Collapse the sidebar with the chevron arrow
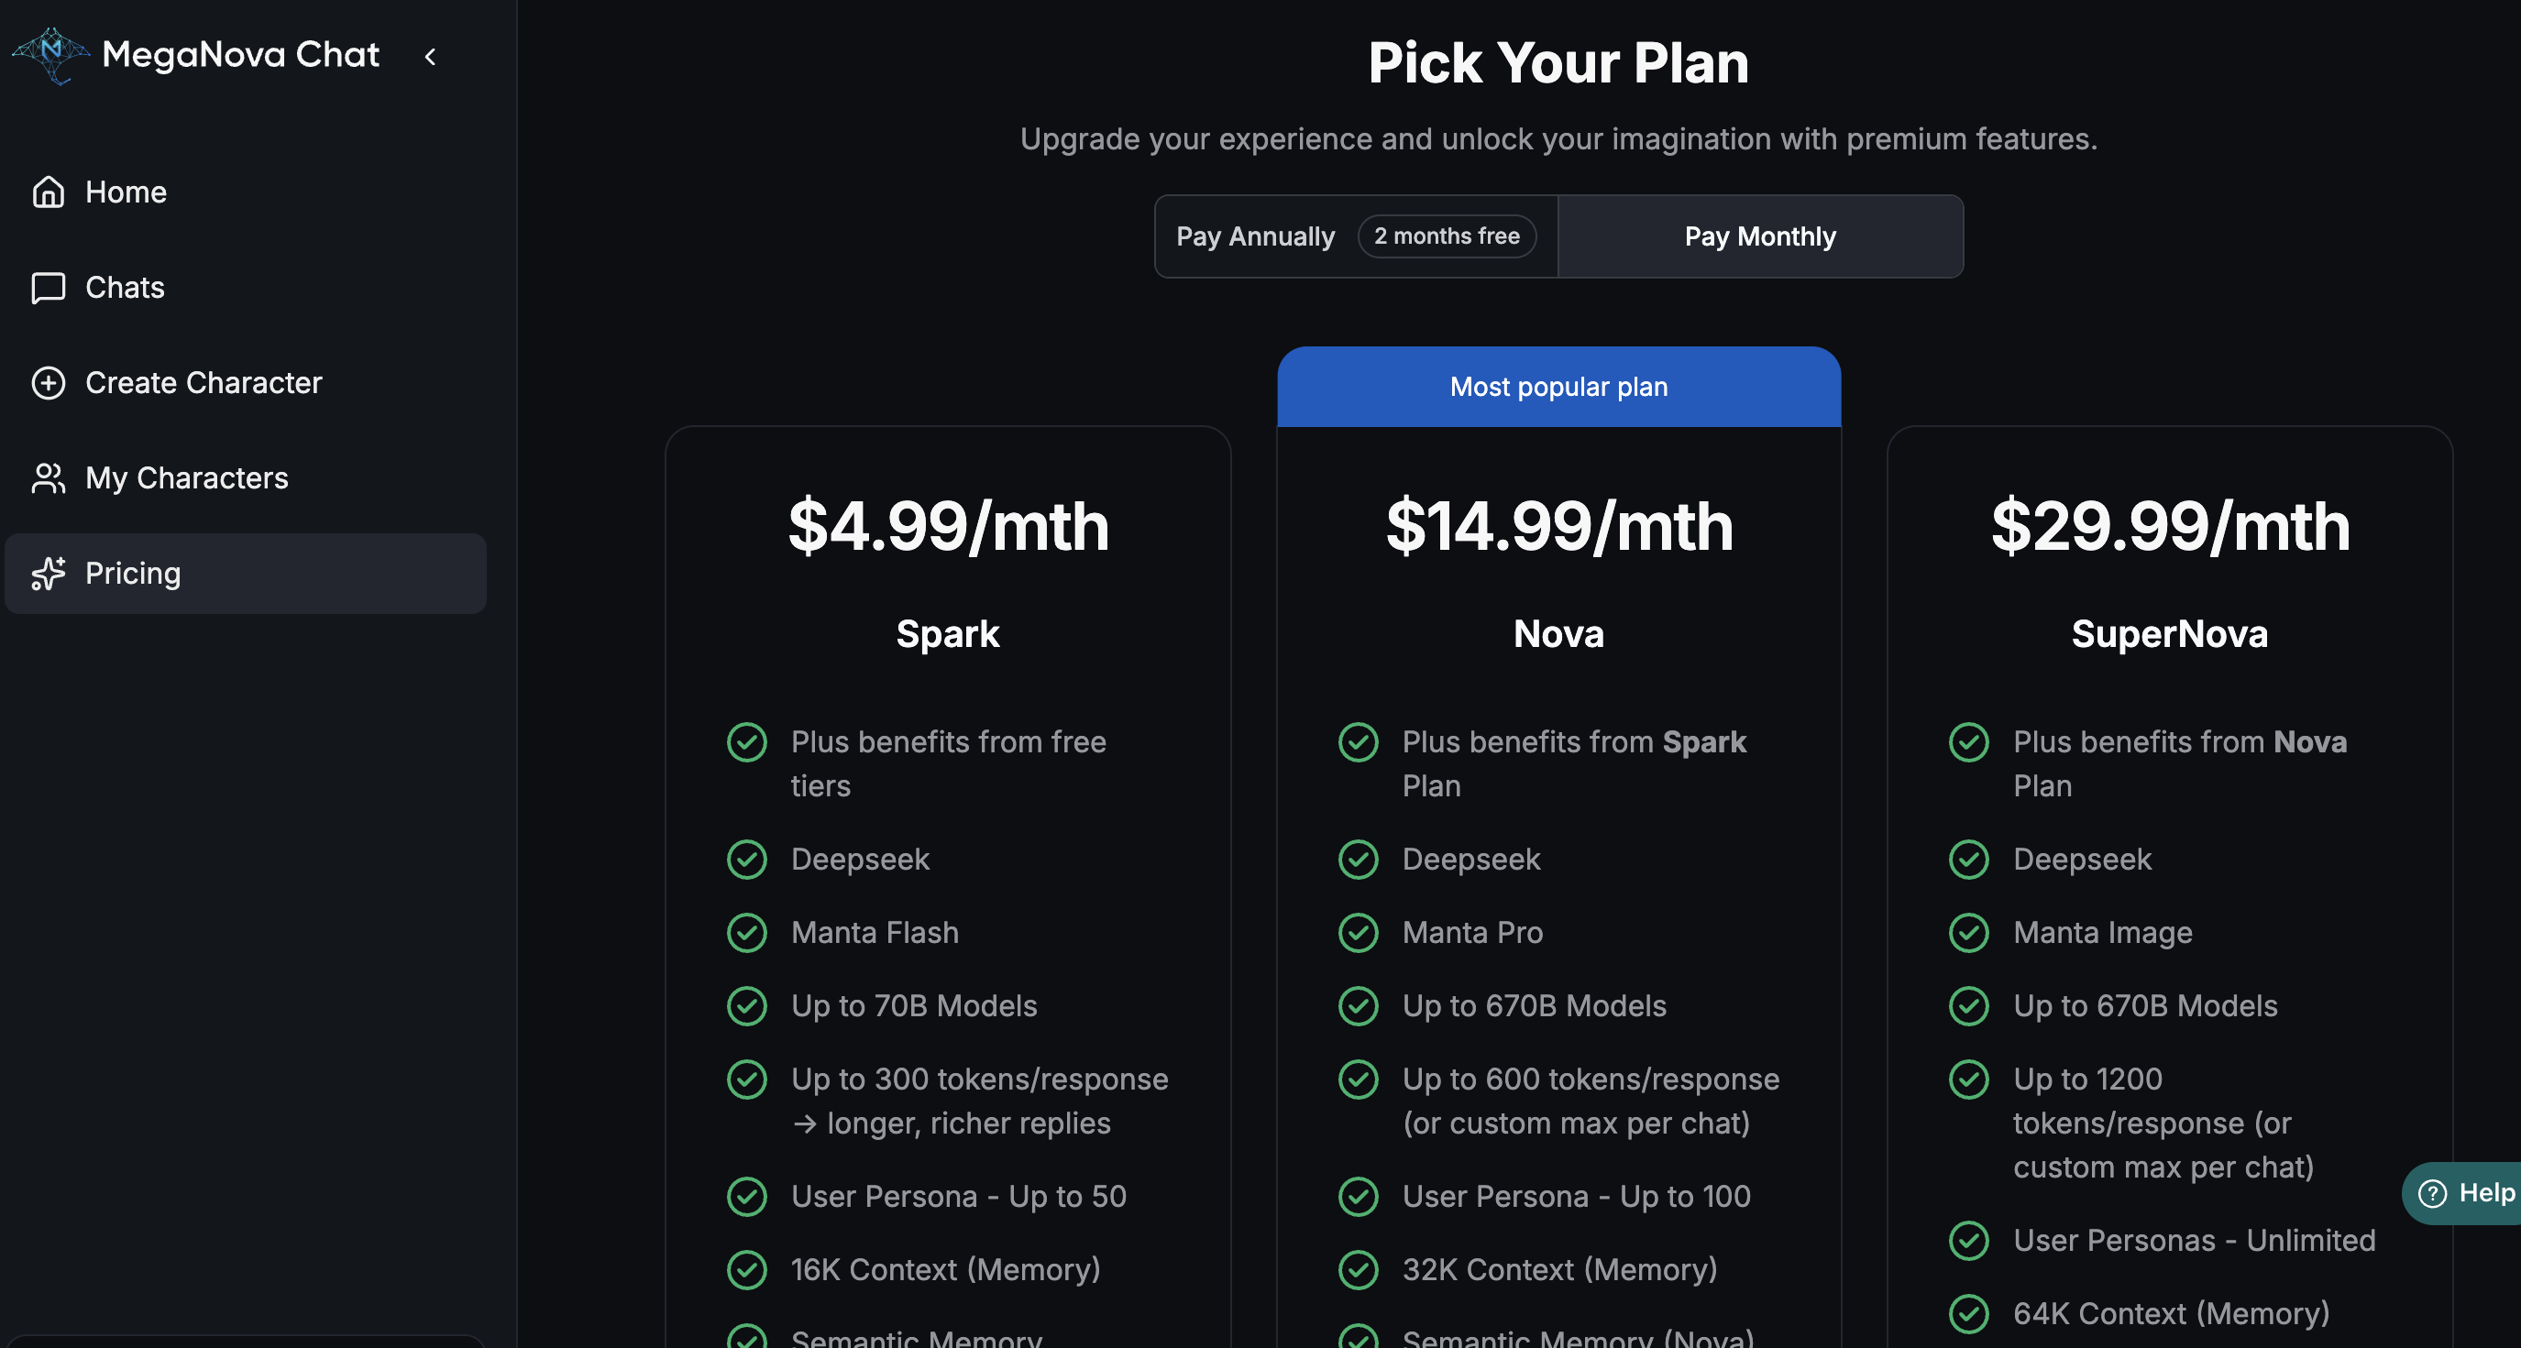 point(431,57)
